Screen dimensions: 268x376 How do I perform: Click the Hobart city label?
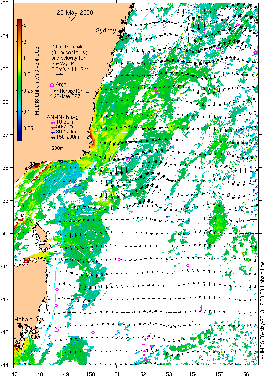coord(23,320)
